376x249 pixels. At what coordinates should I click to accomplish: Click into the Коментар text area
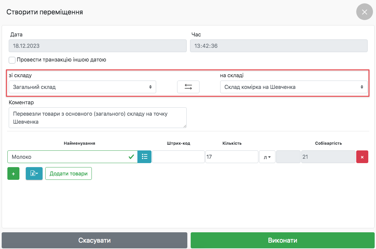pyautogui.click(x=97, y=118)
